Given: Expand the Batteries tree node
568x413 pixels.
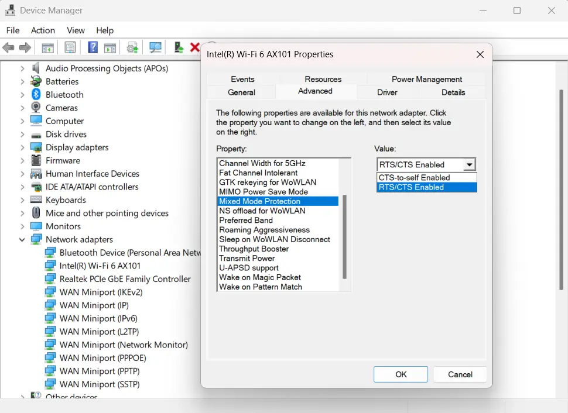Looking at the screenshot, I should click(x=22, y=81).
